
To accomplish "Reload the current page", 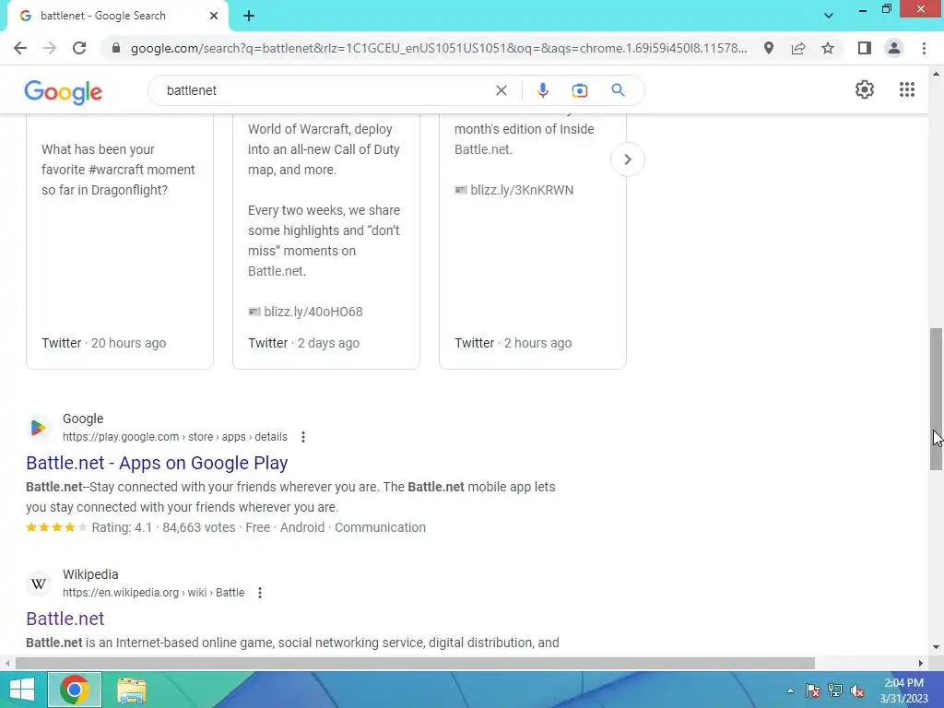I will click(79, 48).
